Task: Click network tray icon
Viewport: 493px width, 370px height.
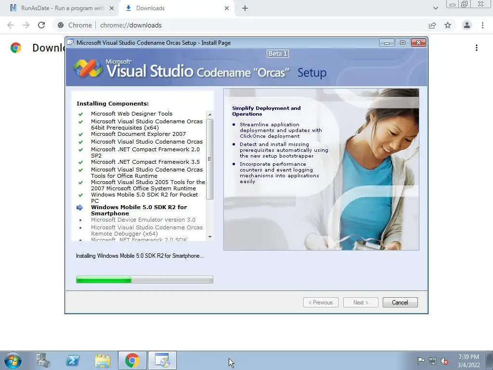Action: click(x=433, y=361)
